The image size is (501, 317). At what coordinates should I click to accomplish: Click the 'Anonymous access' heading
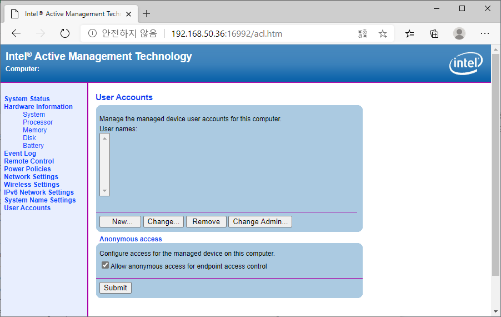pos(131,239)
